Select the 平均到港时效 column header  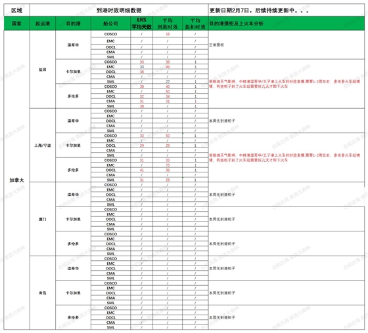pyautogui.click(x=168, y=24)
